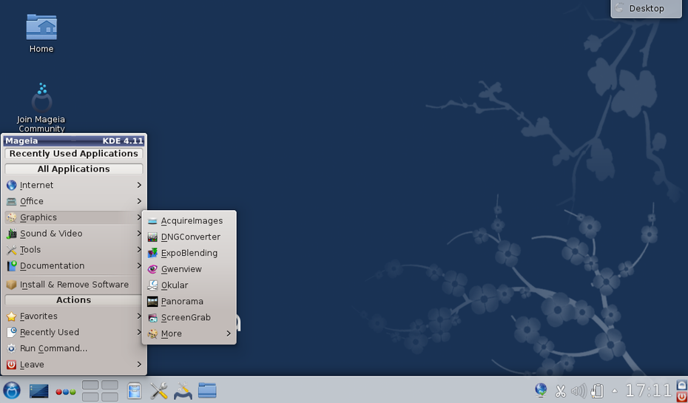Launch Okular from Graphics submenu
688x403 pixels.
(175, 285)
